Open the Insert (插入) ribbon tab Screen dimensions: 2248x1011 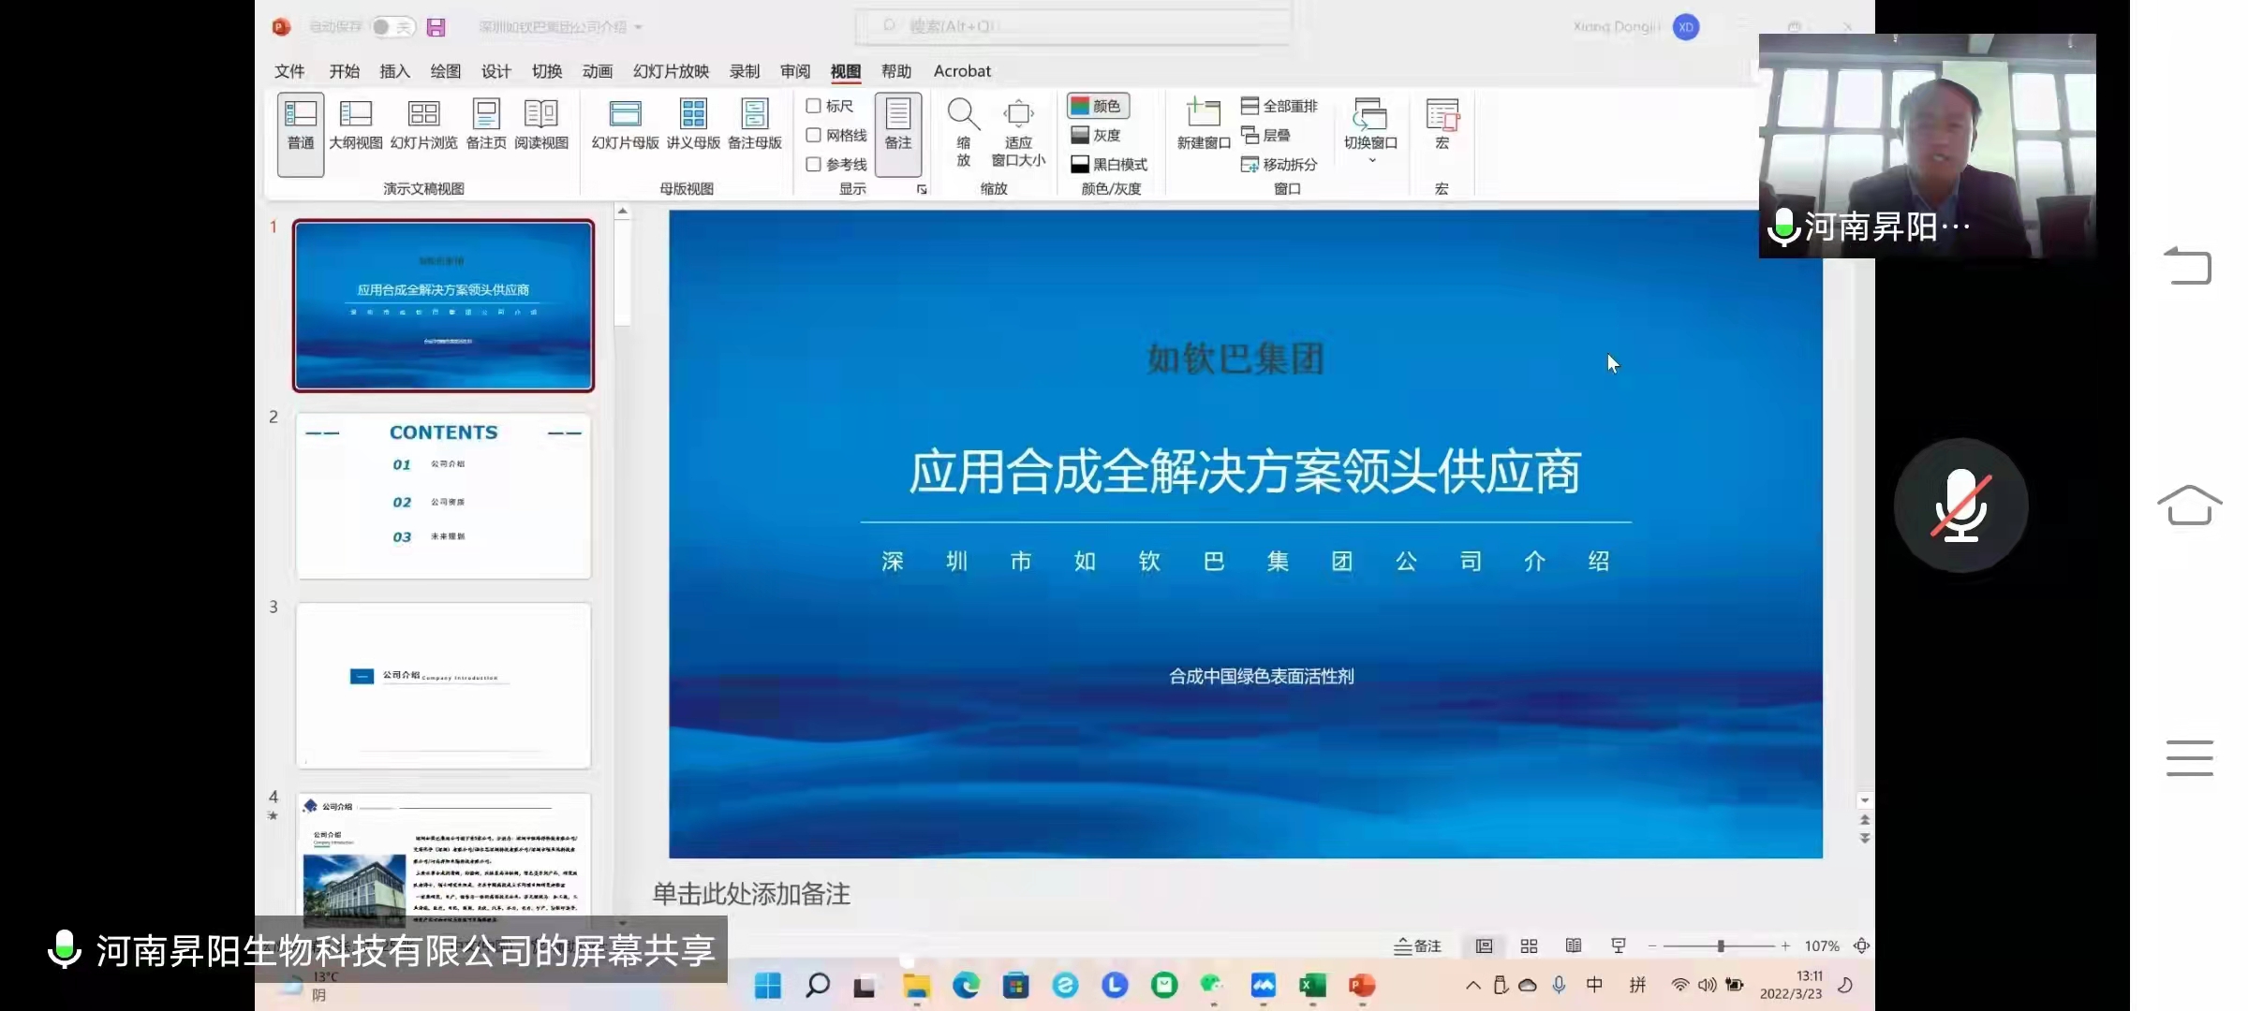tap(394, 71)
